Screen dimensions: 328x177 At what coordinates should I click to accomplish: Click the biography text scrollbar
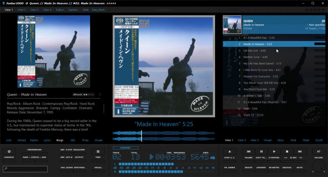(x=104, y=108)
